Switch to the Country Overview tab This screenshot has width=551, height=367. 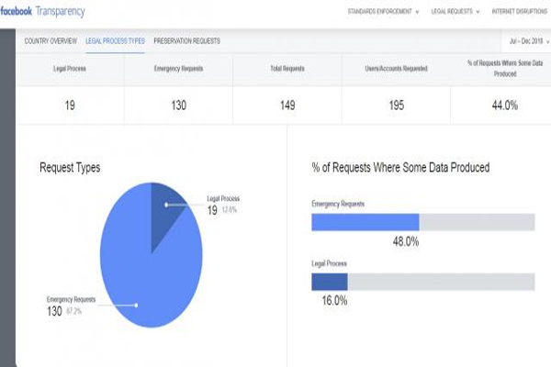pos(51,41)
